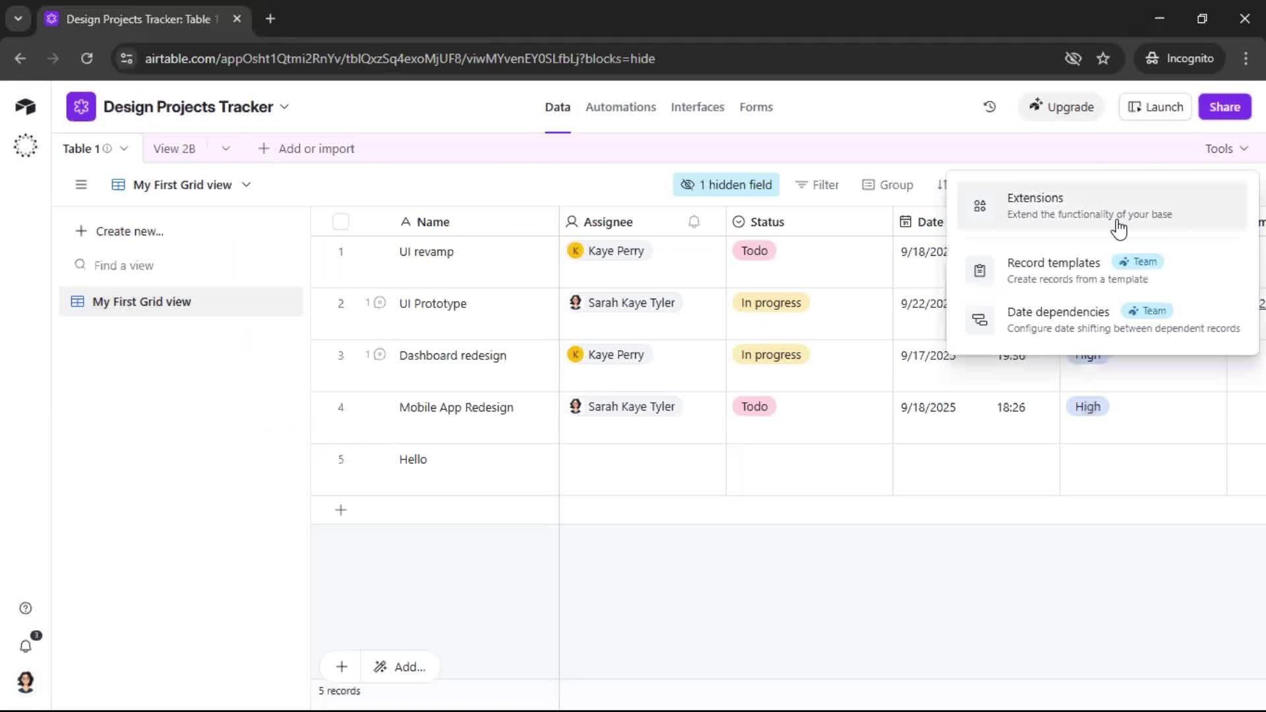
Task: Open the chevron next to View 2B
Action: point(226,149)
